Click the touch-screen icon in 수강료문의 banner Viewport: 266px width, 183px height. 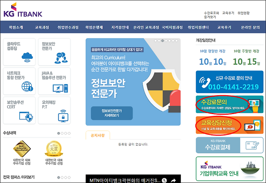coord(254,106)
